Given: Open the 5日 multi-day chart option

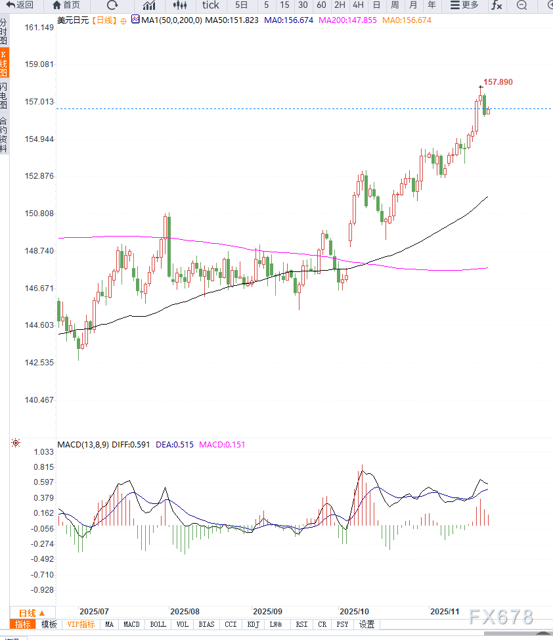Looking at the screenshot, I should pyautogui.click(x=242, y=5).
